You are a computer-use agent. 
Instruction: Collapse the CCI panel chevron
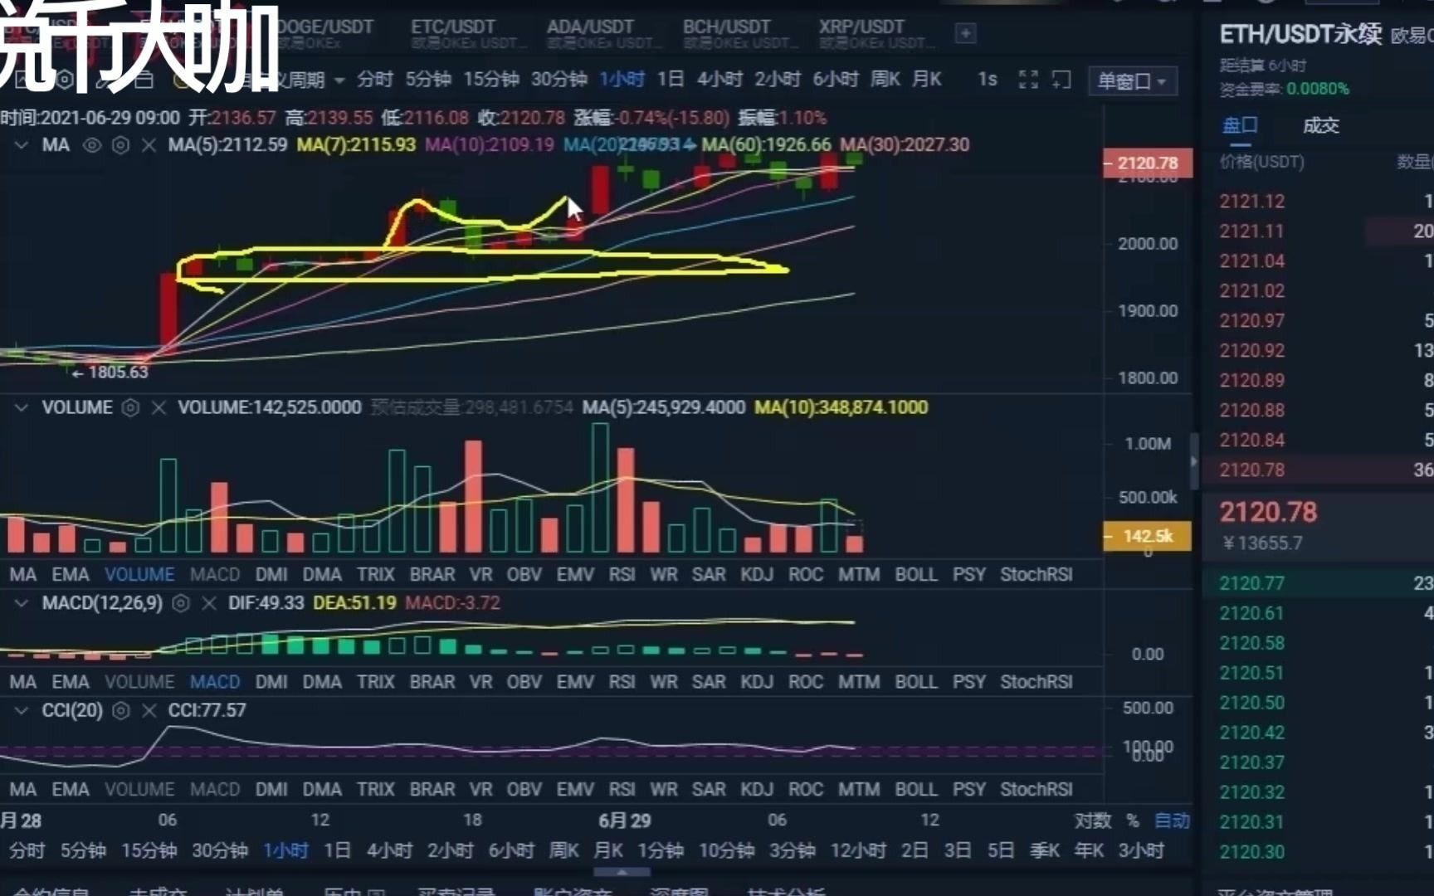[x=22, y=711]
